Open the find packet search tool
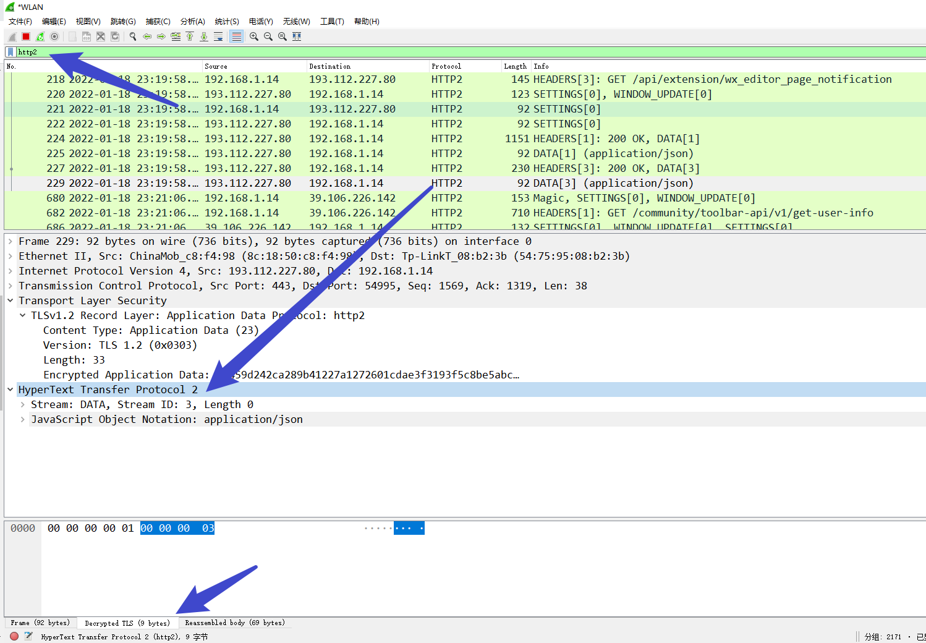Viewport: 926px width, 643px height. pos(132,36)
